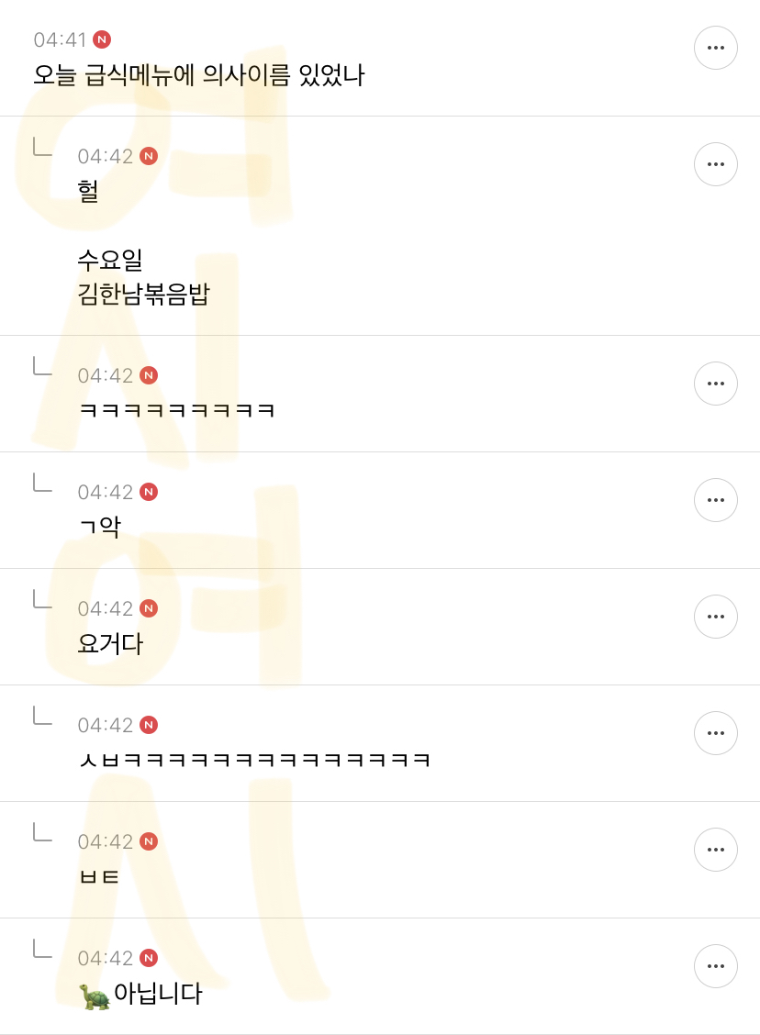Click the red N badge above 헐

(x=149, y=156)
